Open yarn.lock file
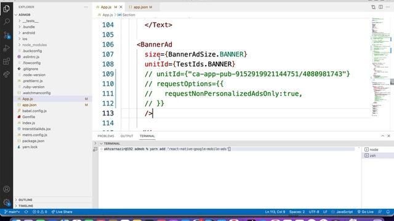The height and width of the screenshot is (221, 394). tap(30, 147)
